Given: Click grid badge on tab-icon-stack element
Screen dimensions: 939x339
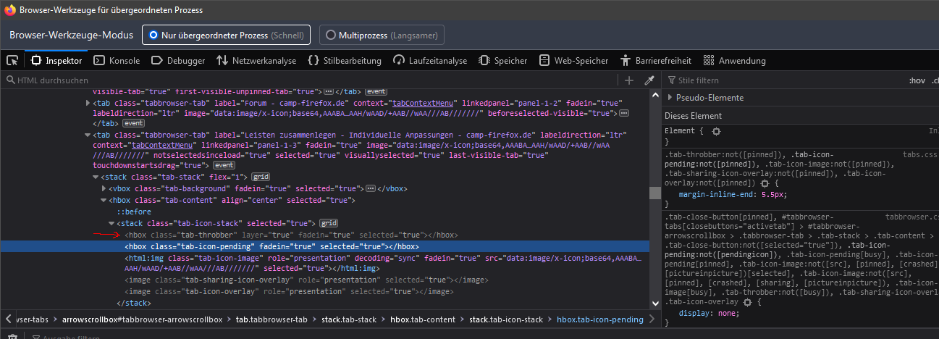Looking at the screenshot, I should 329,223.
